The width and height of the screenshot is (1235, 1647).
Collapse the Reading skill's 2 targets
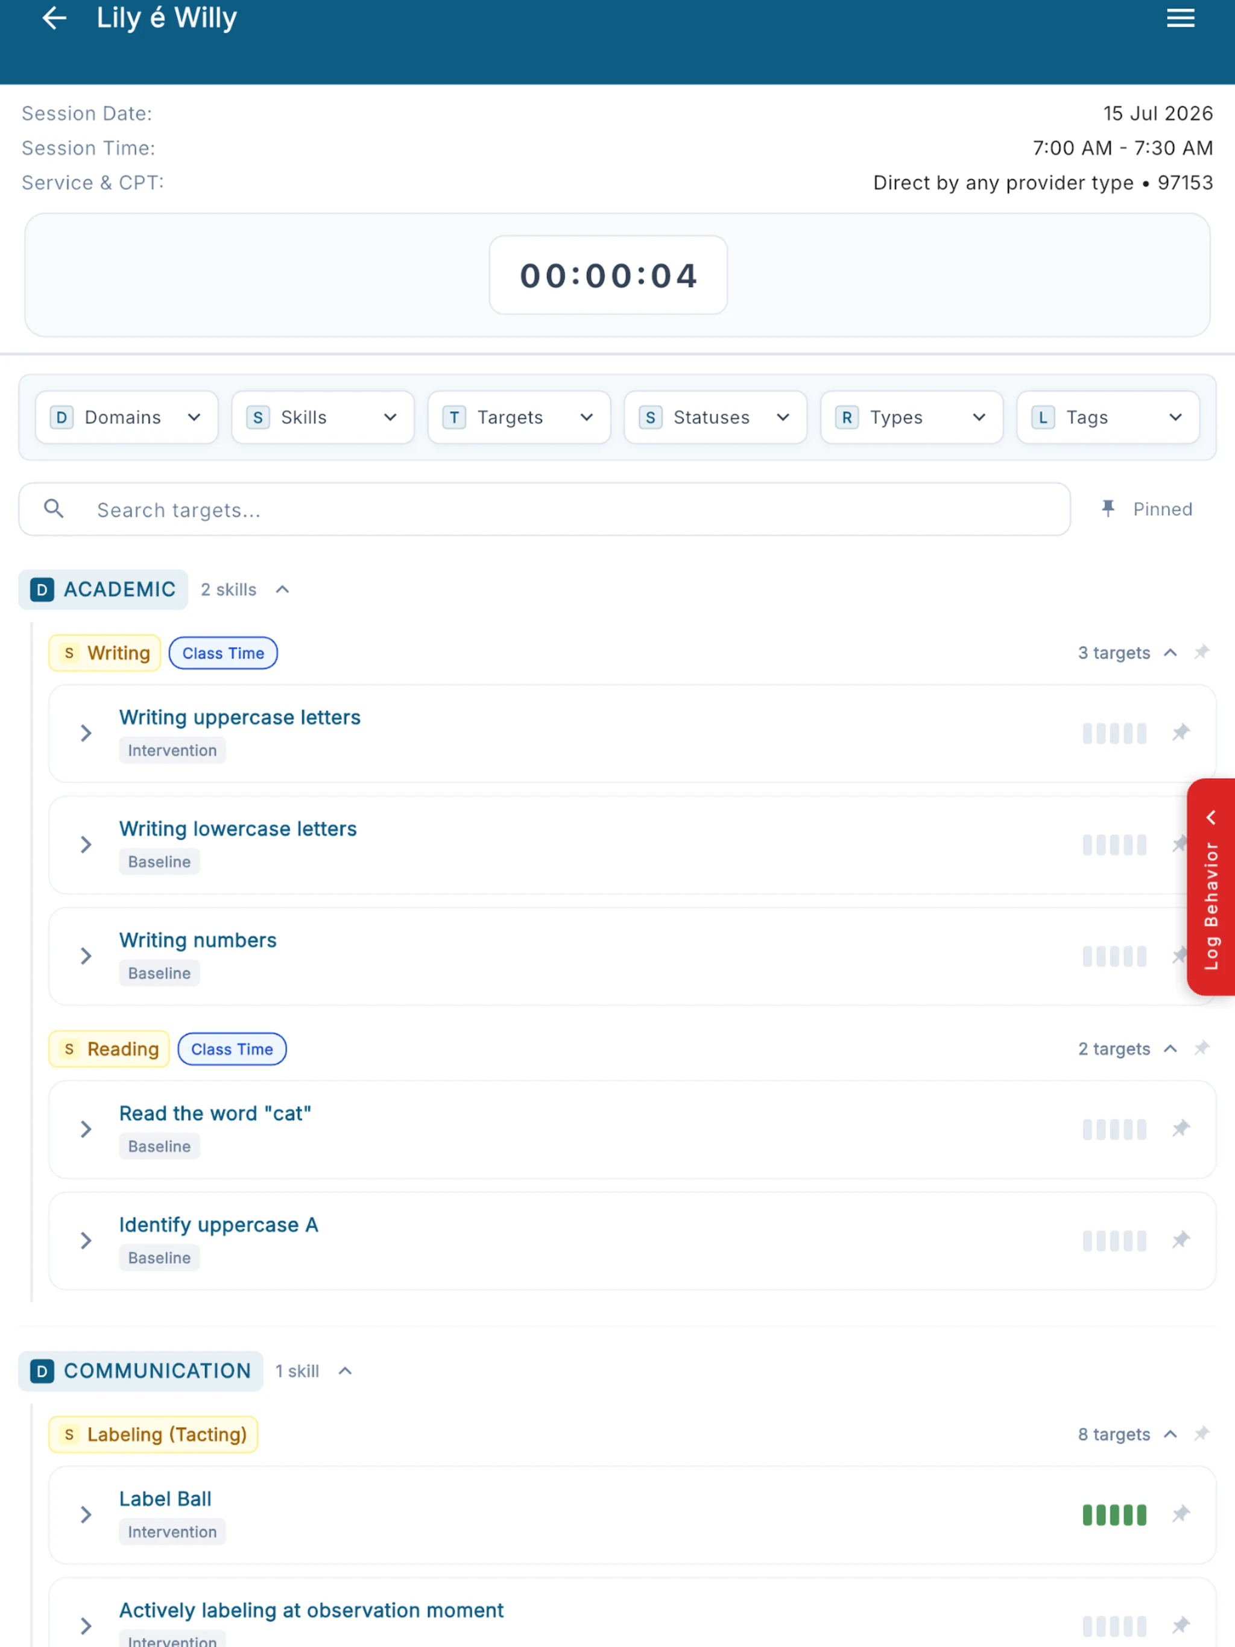coord(1170,1049)
